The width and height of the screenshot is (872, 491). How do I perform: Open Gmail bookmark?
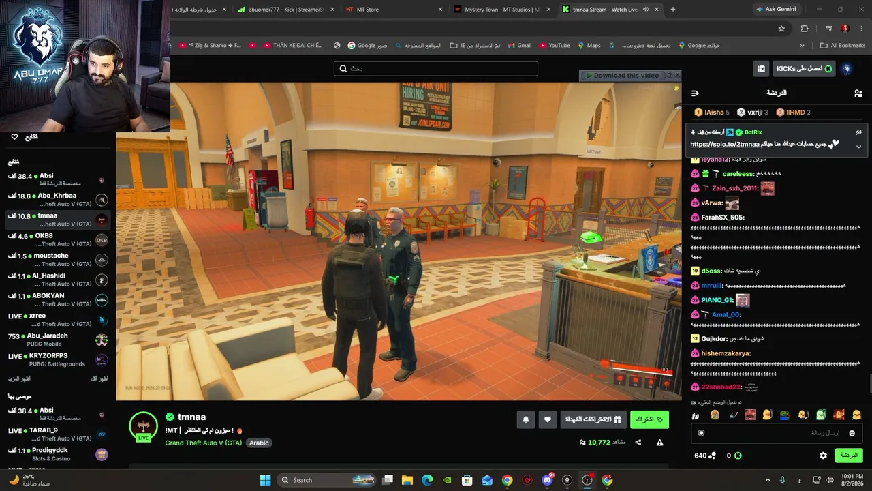[518, 46]
